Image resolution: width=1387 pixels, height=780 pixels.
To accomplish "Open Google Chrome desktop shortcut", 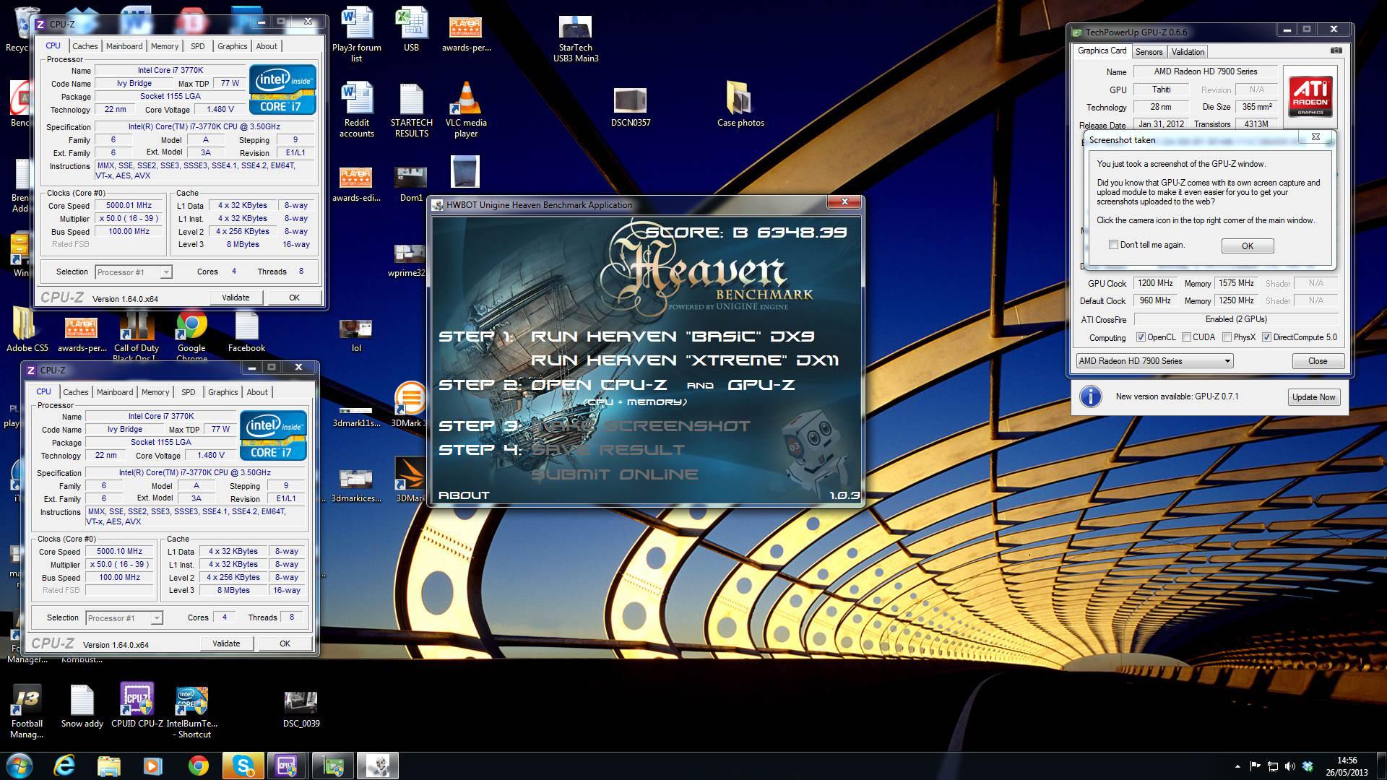I will [x=191, y=335].
